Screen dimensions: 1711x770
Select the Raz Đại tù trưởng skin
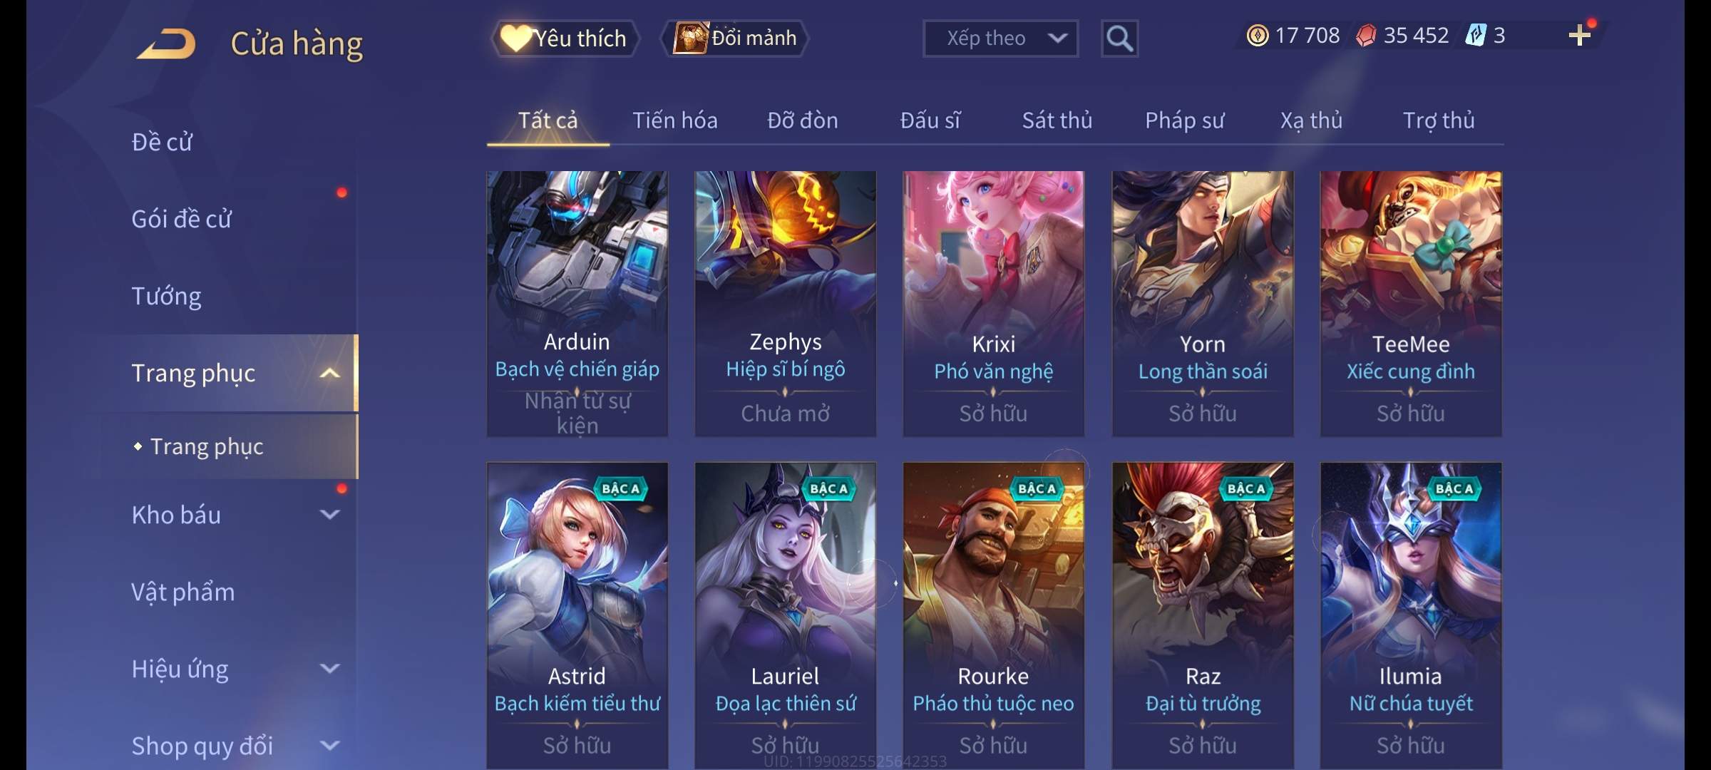click(x=1203, y=615)
